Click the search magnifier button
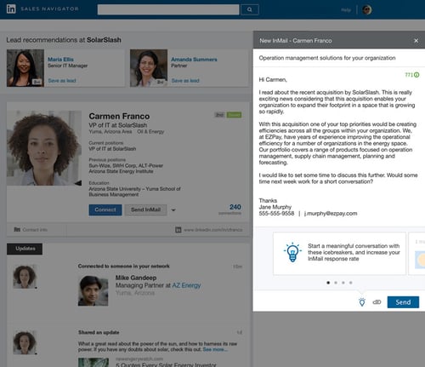 [250, 9]
